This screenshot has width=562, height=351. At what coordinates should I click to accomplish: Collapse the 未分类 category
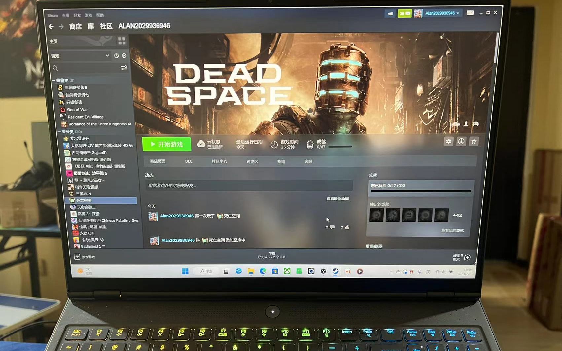pyautogui.click(x=59, y=132)
